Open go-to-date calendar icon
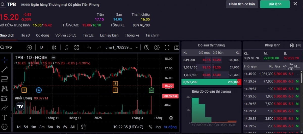The width and height of the screenshot is (303, 134). coord(84,127)
